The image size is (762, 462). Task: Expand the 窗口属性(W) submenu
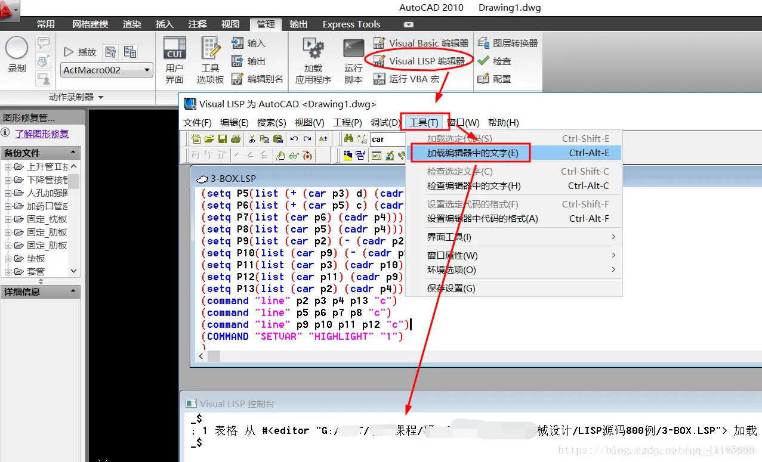514,255
